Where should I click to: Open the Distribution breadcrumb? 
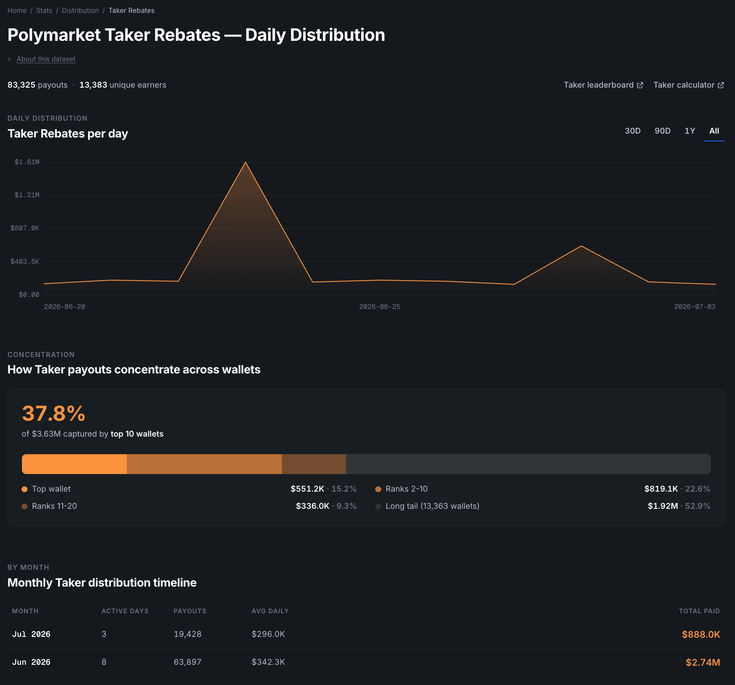click(x=80, y=10)
